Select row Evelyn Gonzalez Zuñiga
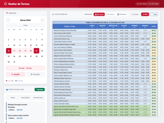Image resolution: width=164 pixels, height=123 pixels. coord(105,104)
